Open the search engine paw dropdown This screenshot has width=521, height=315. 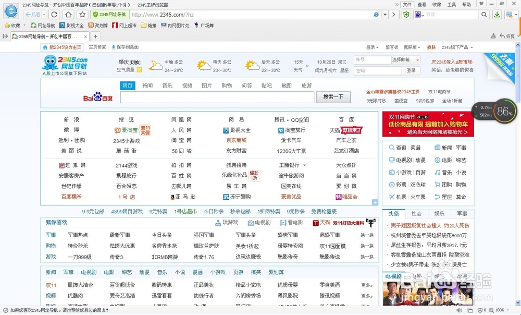pyautogui.click(x=419, y=15)
